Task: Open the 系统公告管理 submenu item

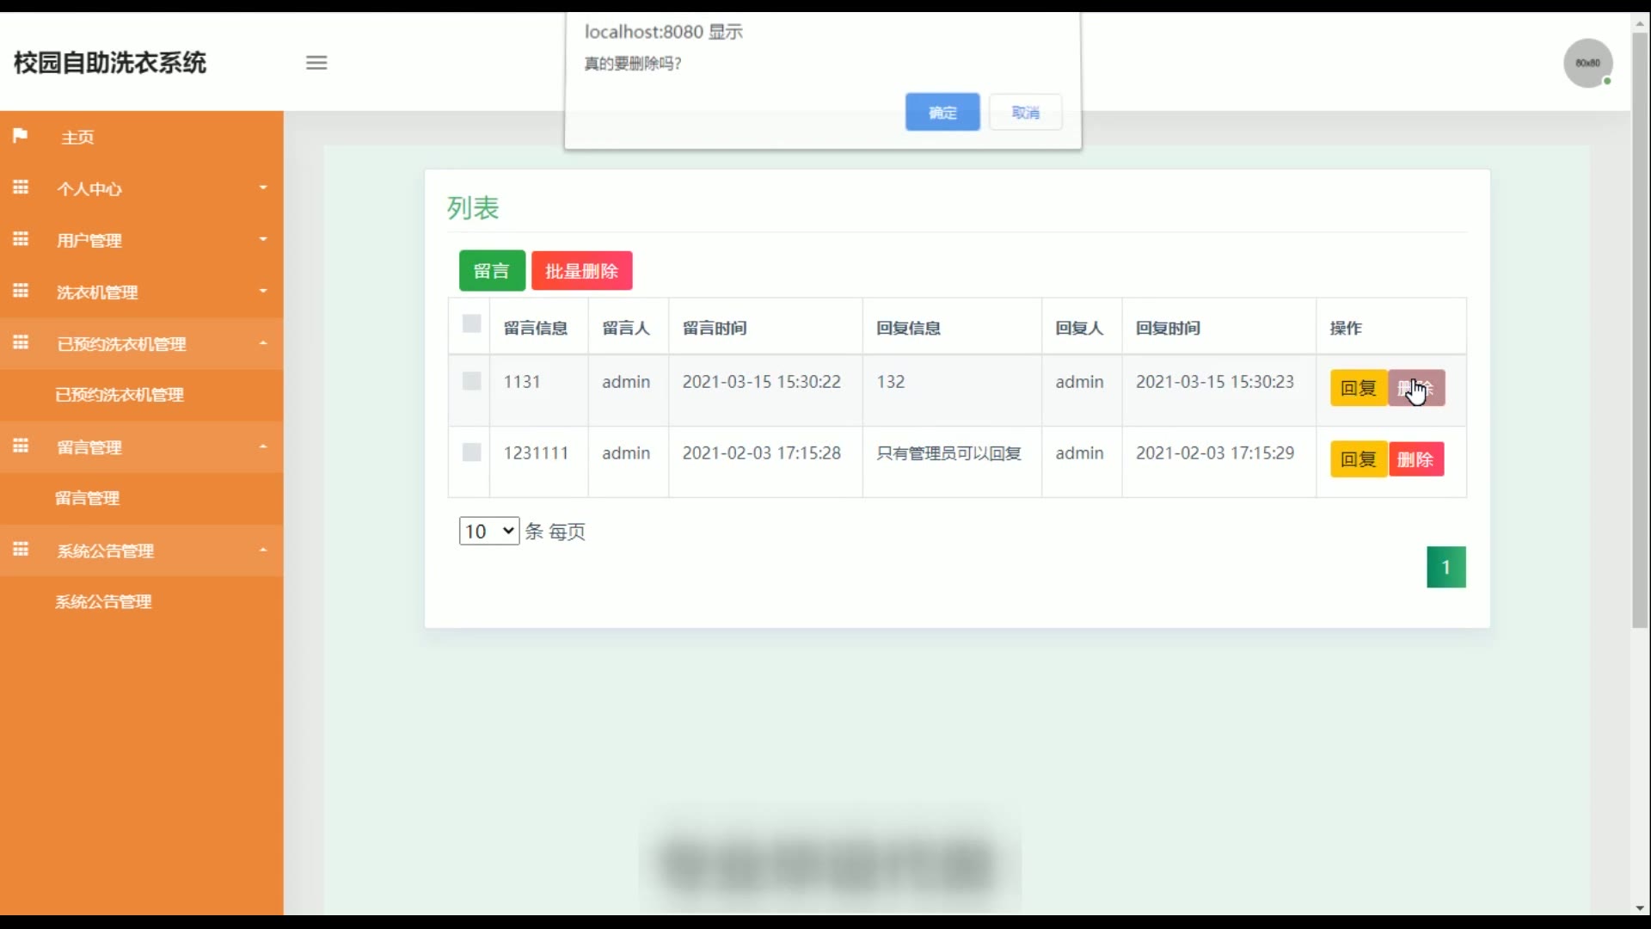Action: tap(103, 602)
